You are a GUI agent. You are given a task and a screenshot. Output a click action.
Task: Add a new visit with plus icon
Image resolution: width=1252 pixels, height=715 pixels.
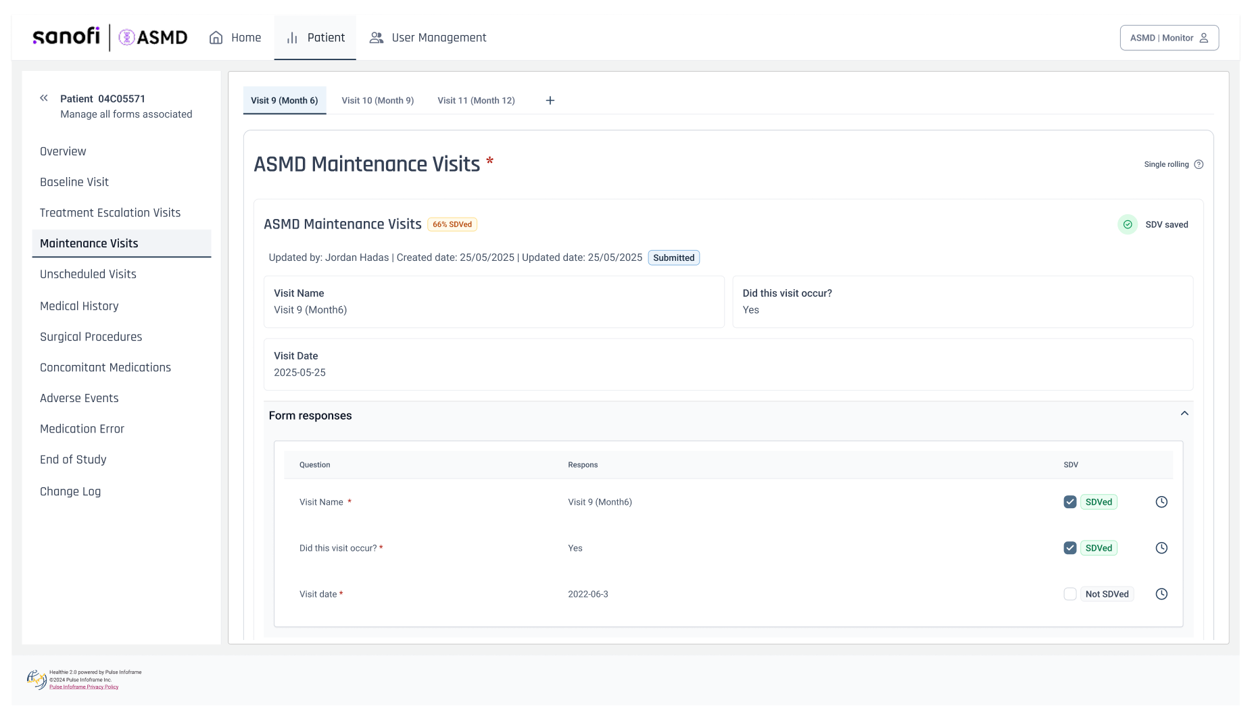click(550, 101)
